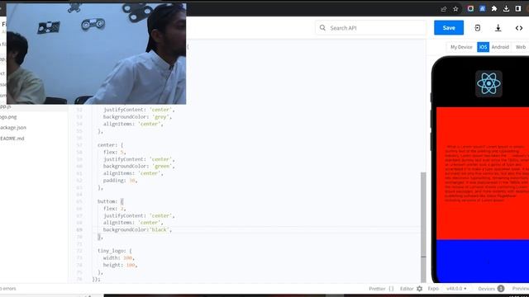Click the 'bottom: {' code line
Viewport: 529px width, 297px height.
[x=110, y=201]
